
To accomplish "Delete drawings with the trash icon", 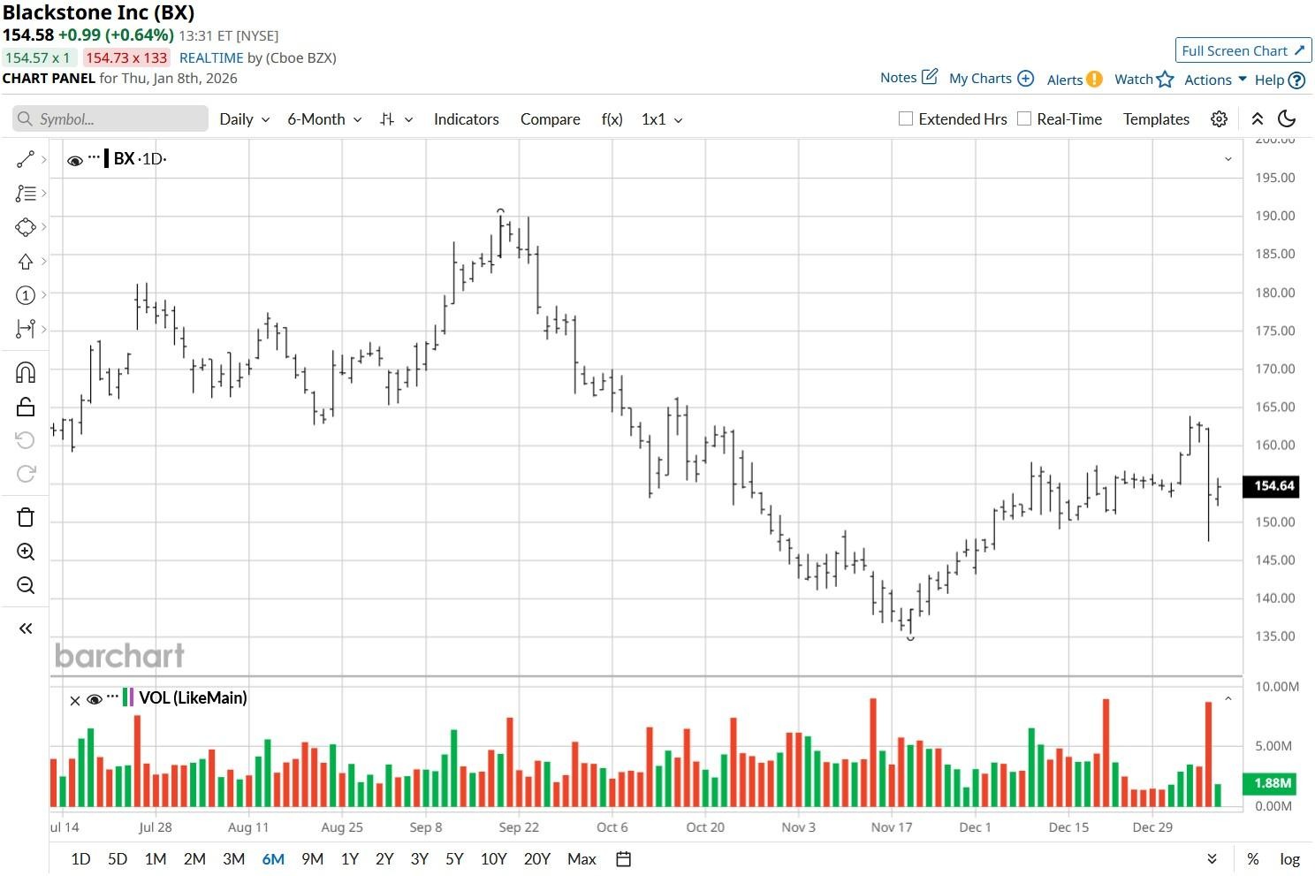I will pyautogui.click(x=26, y=517).
